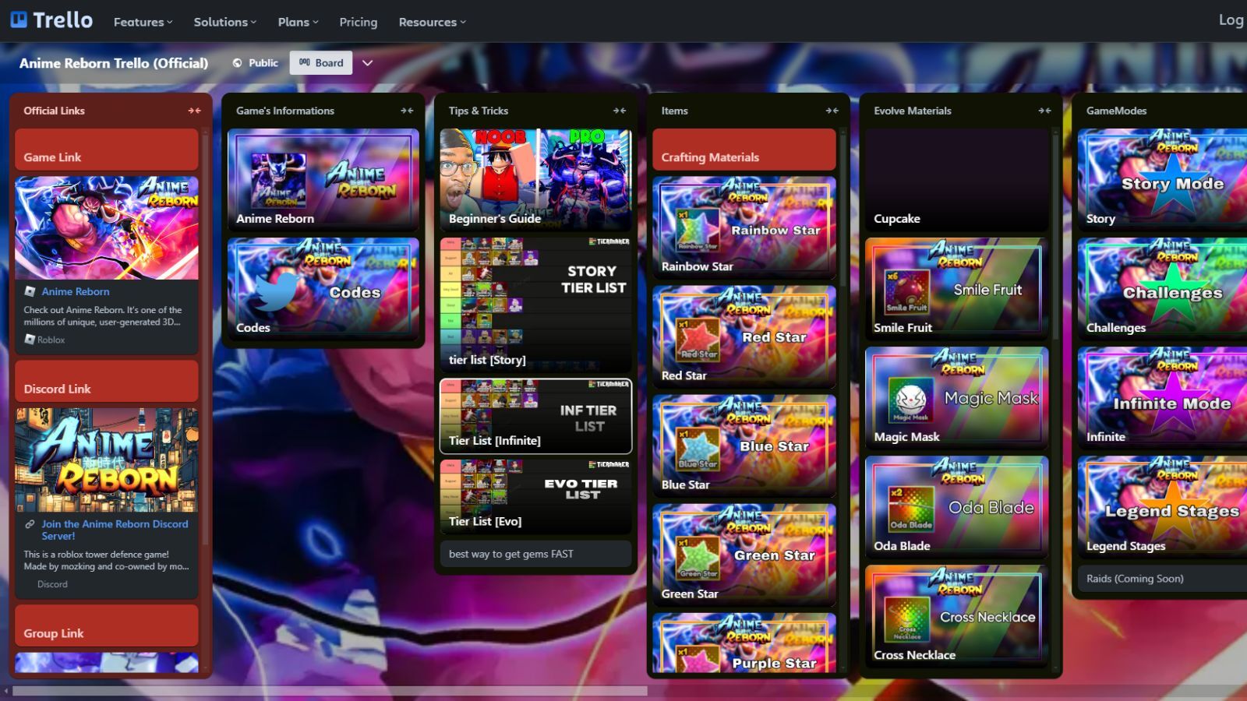Open the Purple Star item card
The width and height of the screenshot is (1247, 701).
pos(744,643)
